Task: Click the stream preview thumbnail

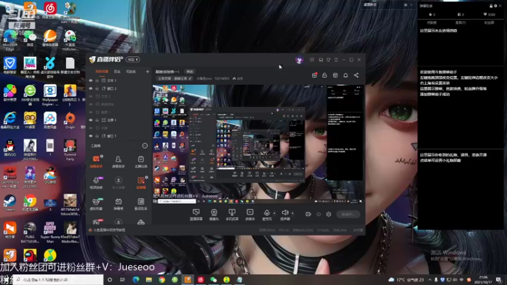Action: [258, 144]
